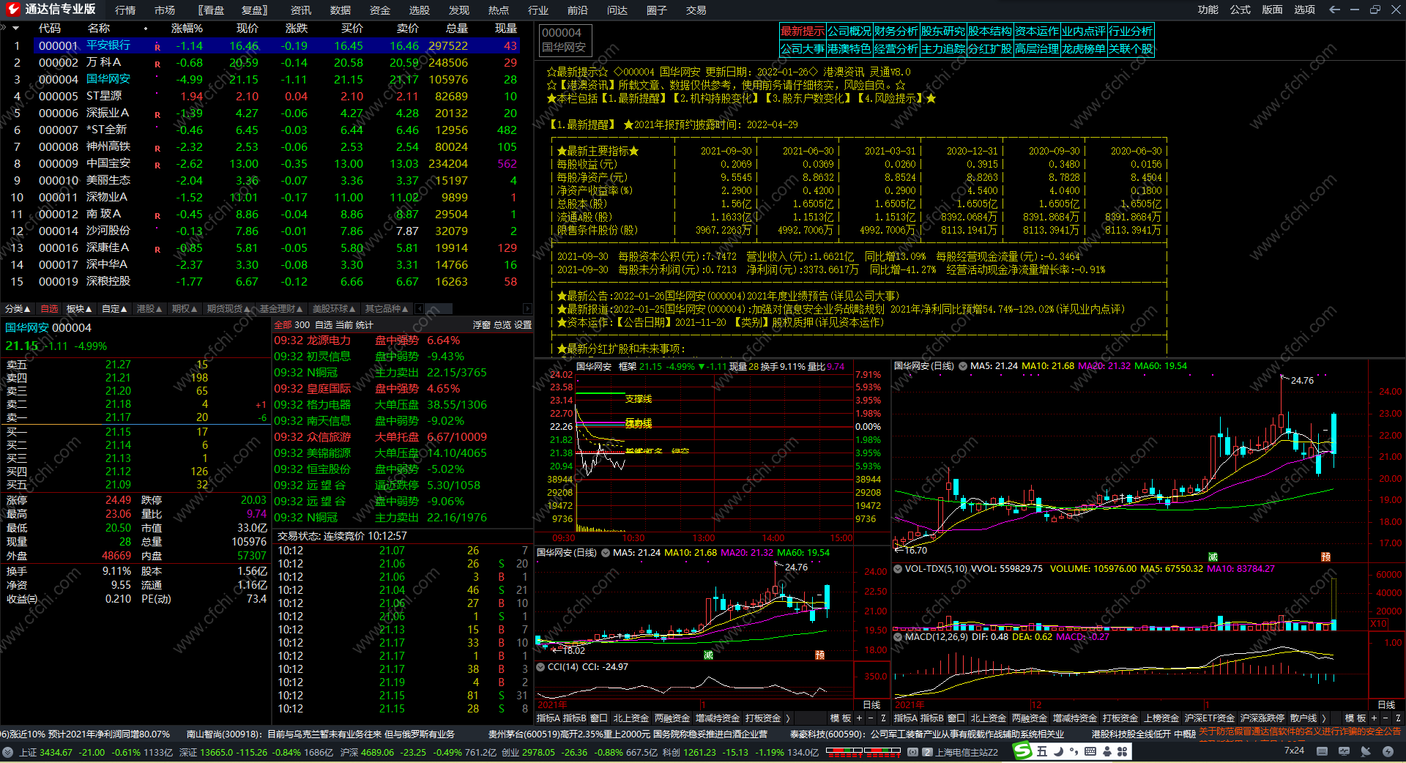Click the red market breadth bars indicator
The width and height of the screenshot is (1406, 763).
tap(863, 751)
